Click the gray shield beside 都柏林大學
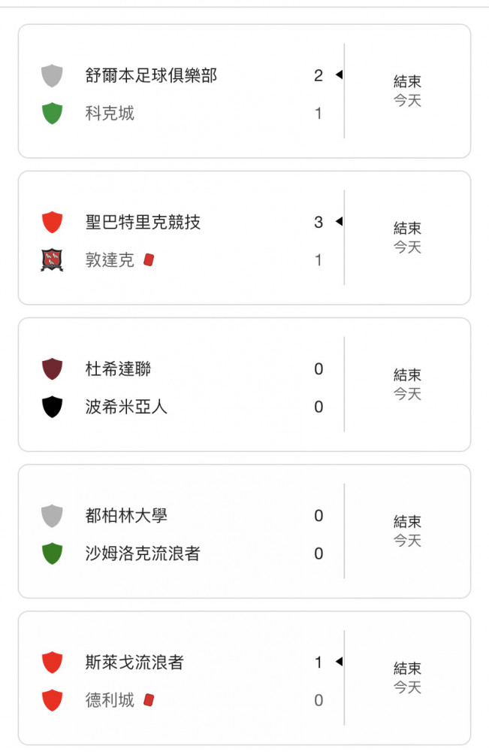 click(x=52, y=516)
